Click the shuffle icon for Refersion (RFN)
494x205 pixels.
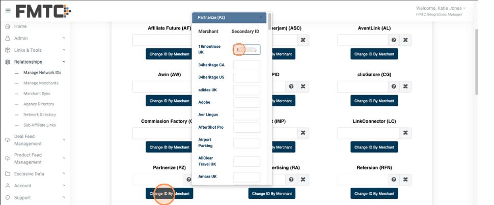click(x=405, y=180)
